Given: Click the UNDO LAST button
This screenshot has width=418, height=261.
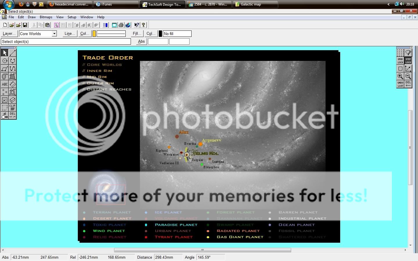Looking at the screenshot, I should (x=400, y=84).
